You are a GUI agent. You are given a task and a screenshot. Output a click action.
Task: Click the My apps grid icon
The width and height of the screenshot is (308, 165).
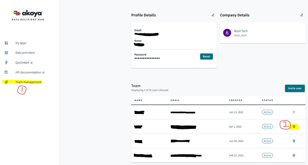tap(6, 43)
